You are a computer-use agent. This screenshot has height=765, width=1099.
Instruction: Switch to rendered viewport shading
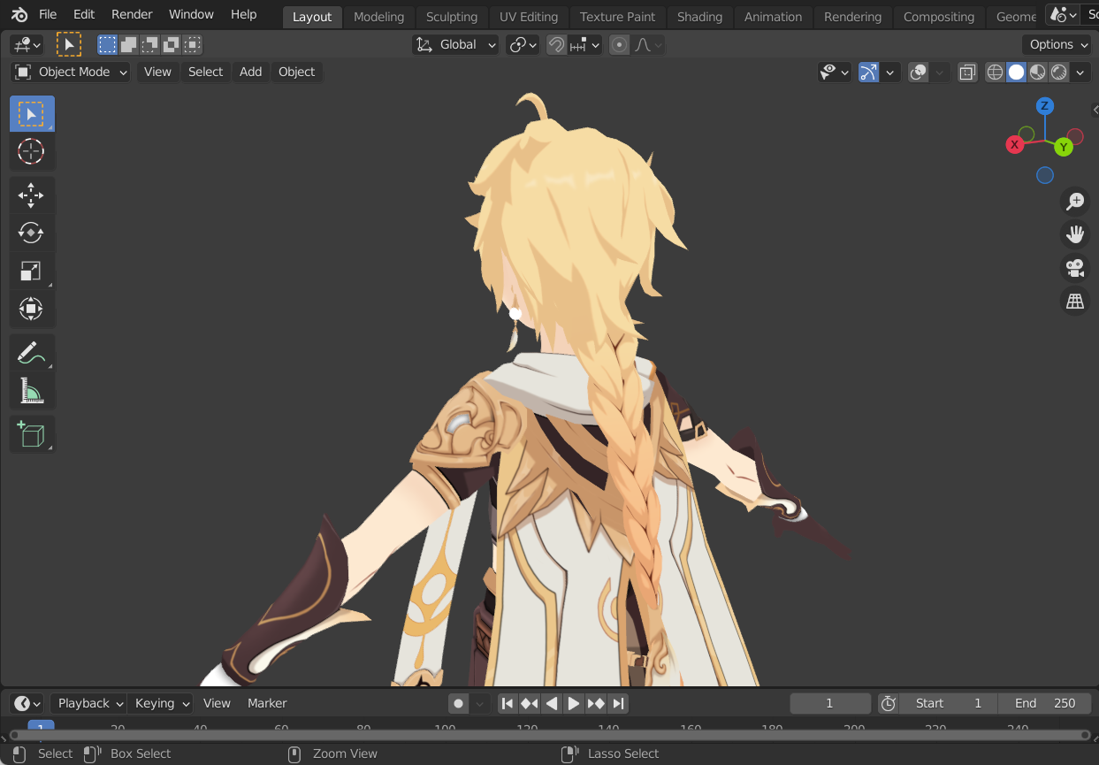1059,72
